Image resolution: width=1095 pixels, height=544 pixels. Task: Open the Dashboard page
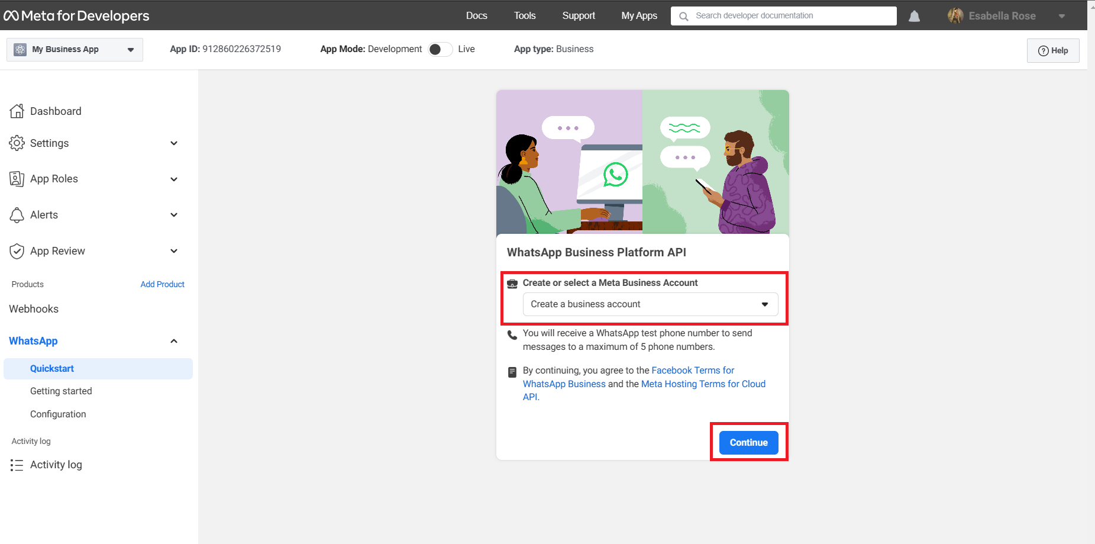(x=56, y=111)
